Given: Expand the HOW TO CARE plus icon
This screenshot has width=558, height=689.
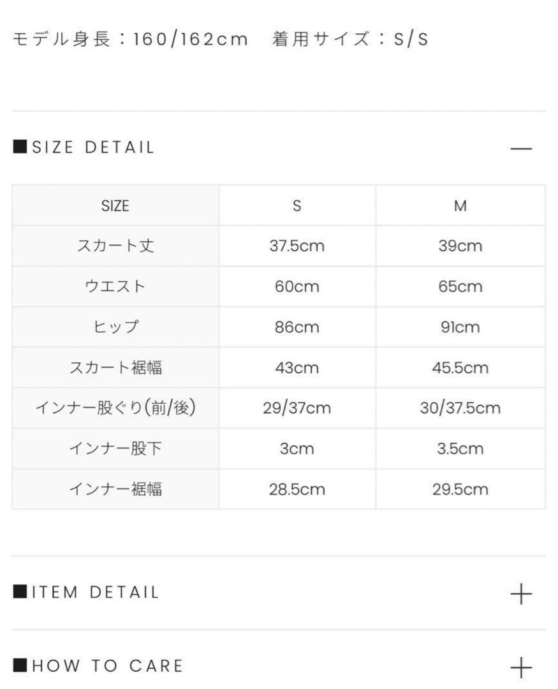Looking at the screenshot, I should click(521, 668).
